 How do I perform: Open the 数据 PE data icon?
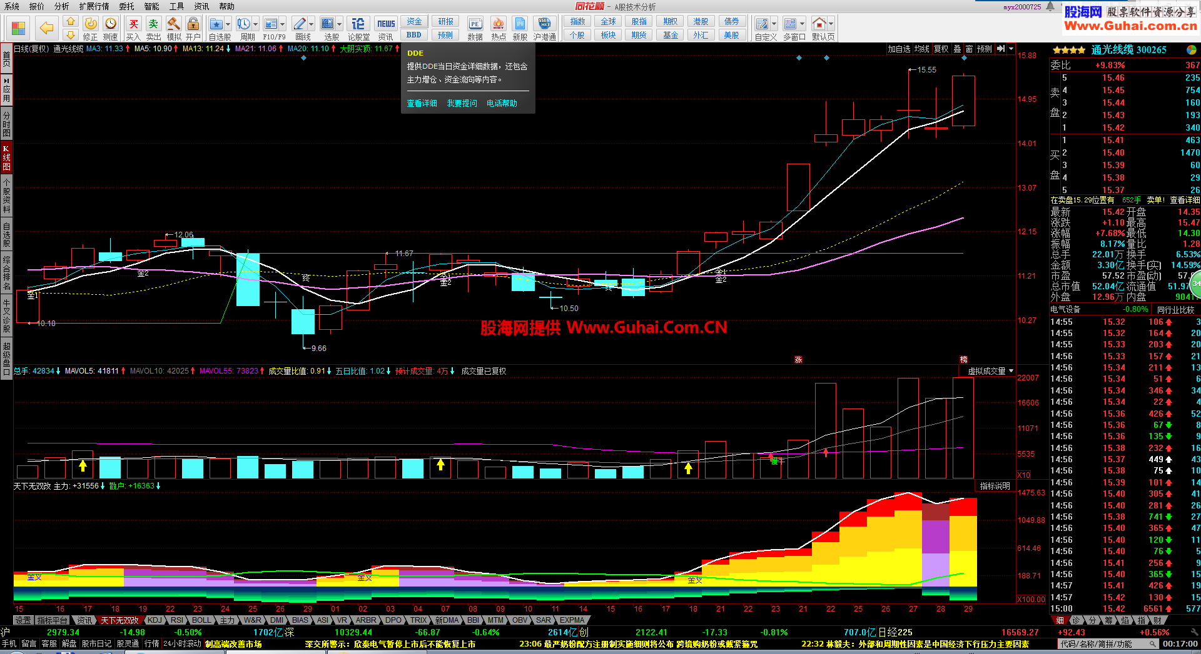(x=475, y=24)
